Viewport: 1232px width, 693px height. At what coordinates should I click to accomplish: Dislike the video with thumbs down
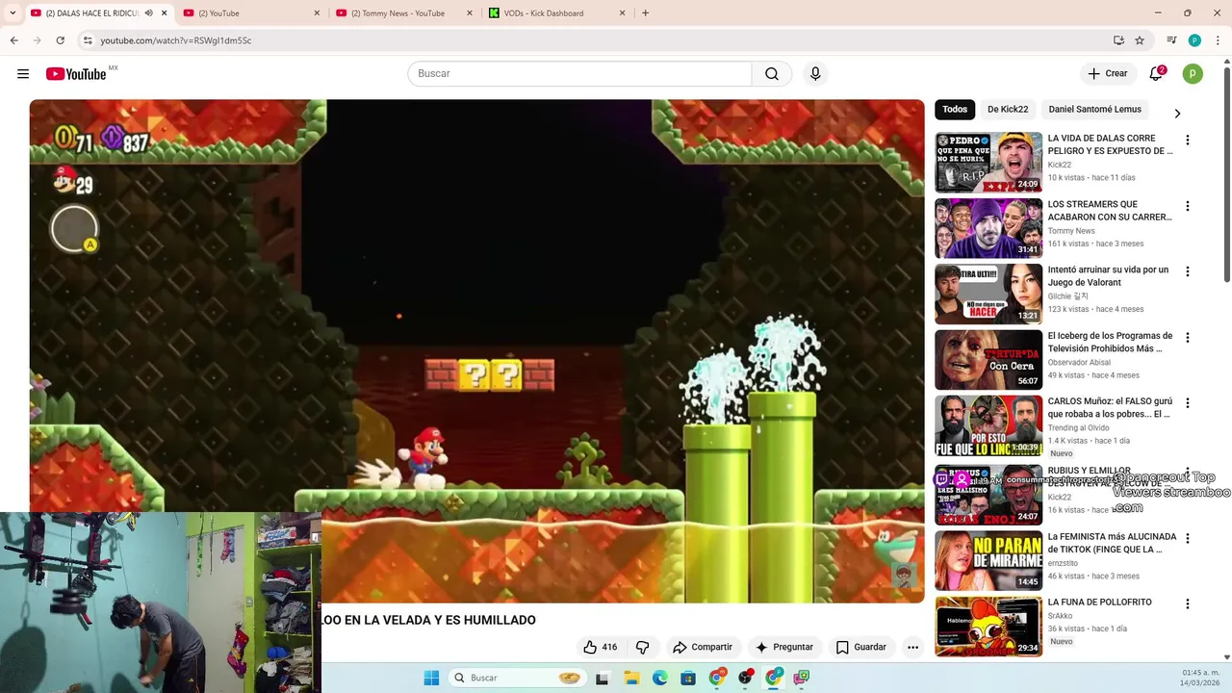coord(643,647)
